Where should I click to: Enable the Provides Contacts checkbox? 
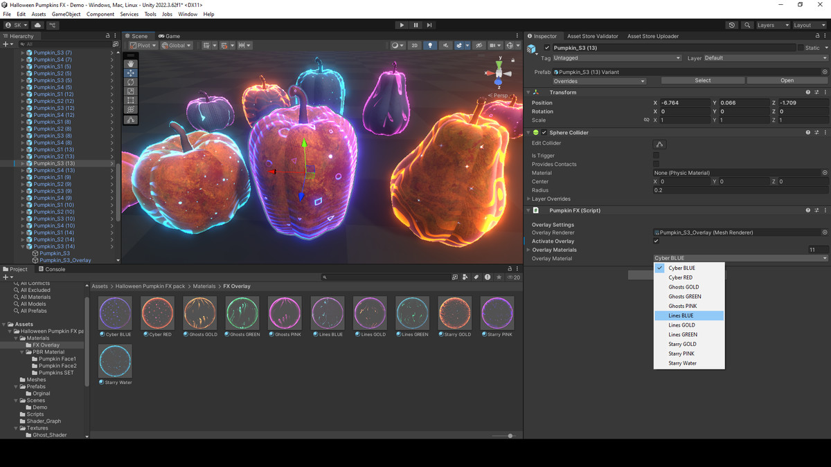pos(656,164)
